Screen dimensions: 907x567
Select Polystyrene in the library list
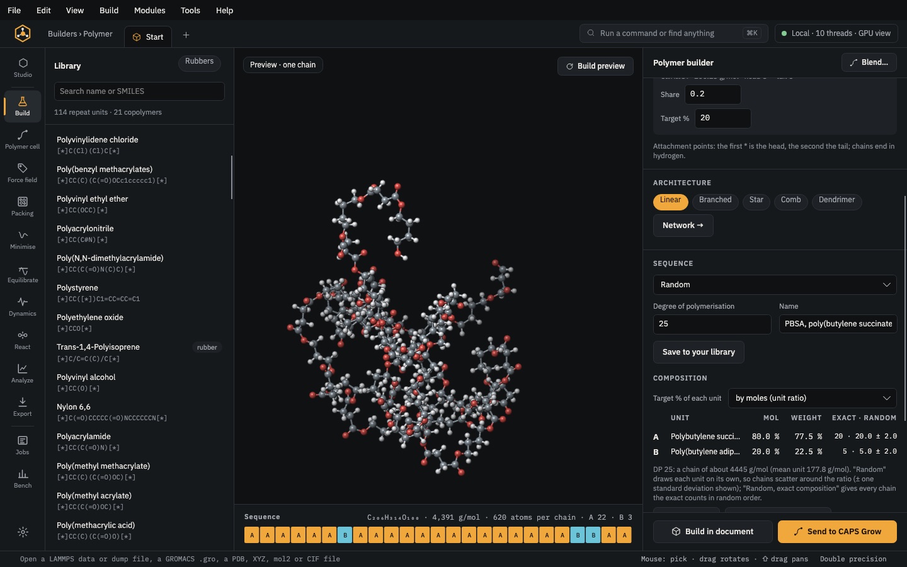(139, 293)
